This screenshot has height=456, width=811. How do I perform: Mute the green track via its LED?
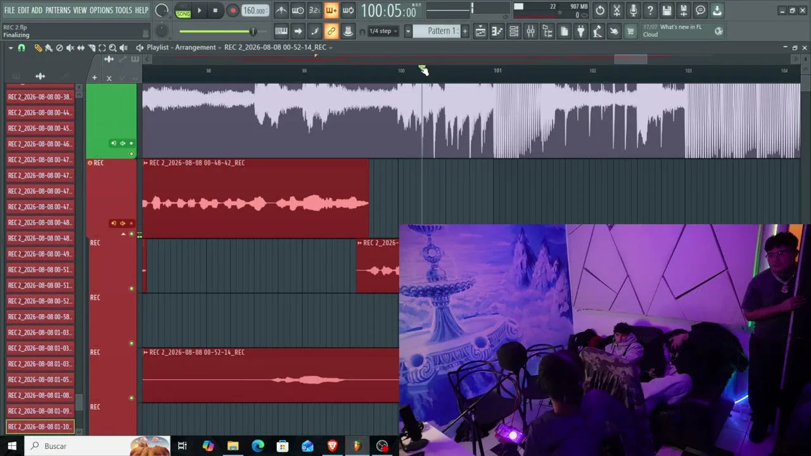[x=132, y=153]
